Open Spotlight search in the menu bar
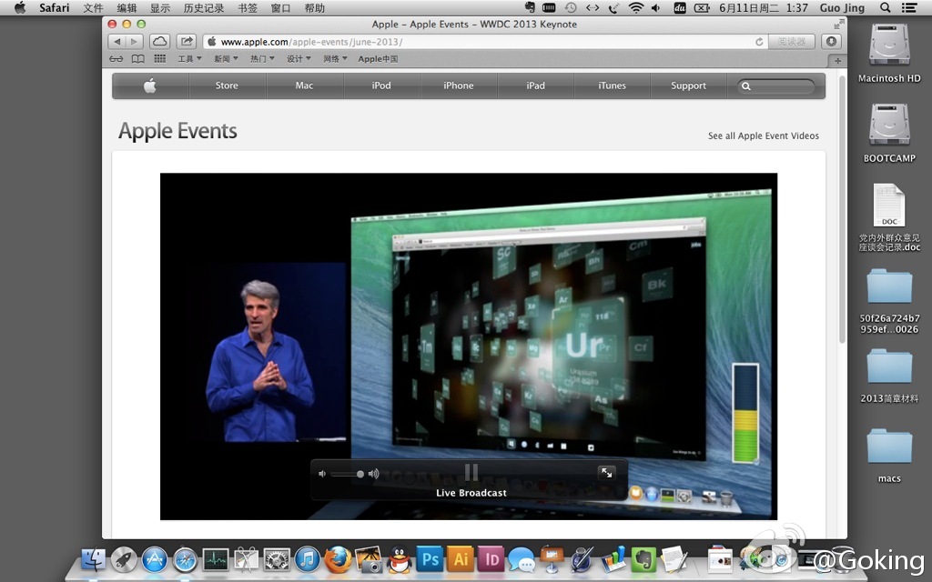Image resolution: width=932 pixels, height=582 pixels. 885,7
